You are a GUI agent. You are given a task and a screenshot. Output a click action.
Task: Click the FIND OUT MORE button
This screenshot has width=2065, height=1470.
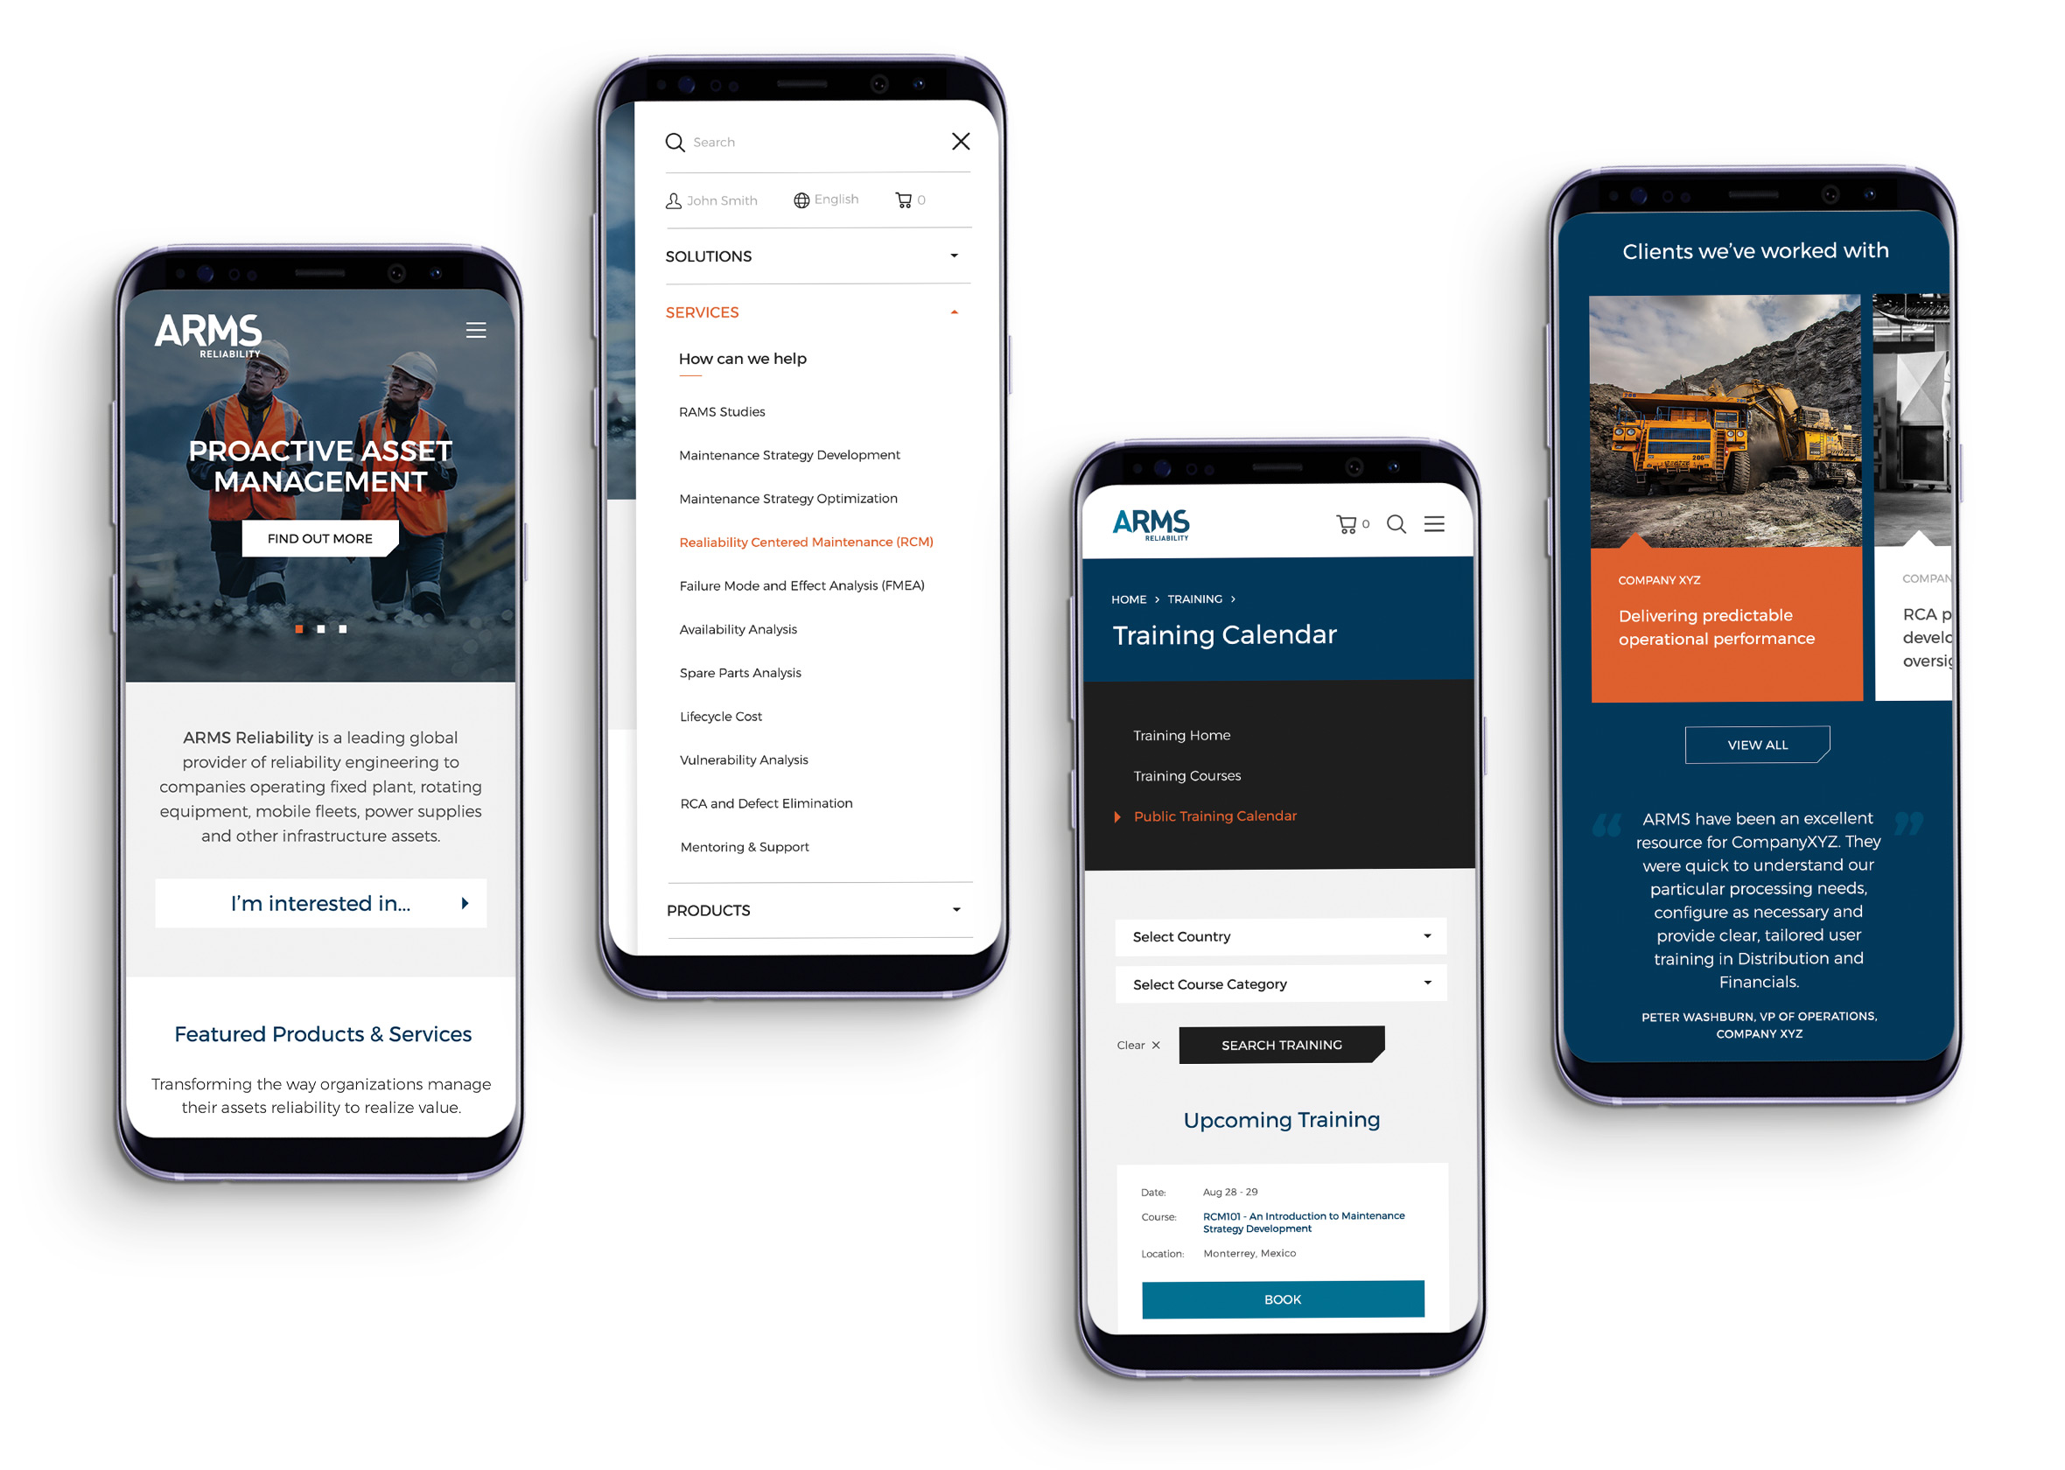318,538
